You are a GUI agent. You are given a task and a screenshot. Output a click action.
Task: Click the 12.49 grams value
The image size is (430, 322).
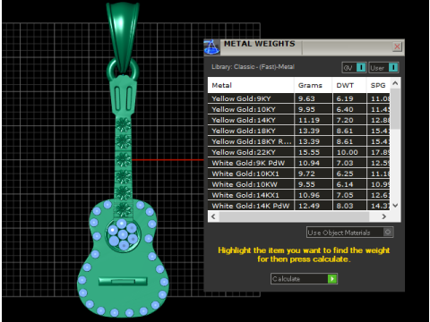point(309,206)
